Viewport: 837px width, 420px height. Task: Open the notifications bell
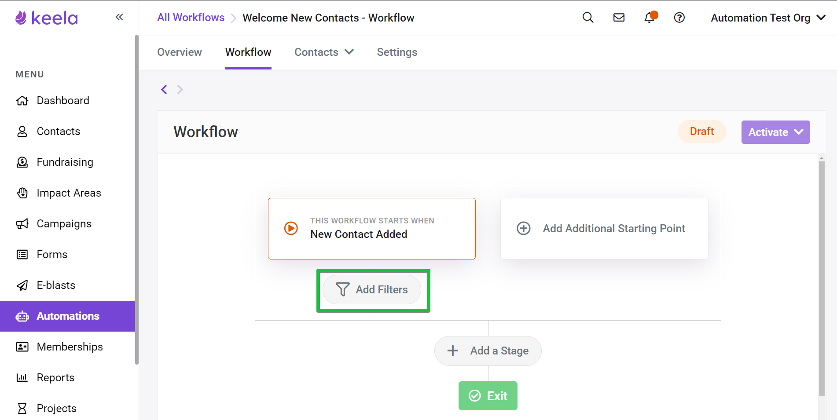650,18
